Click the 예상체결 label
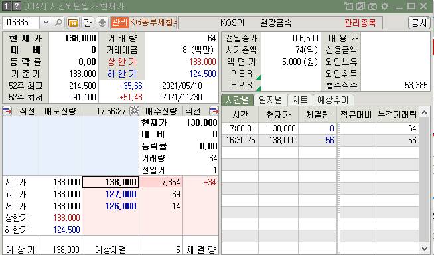434x255 pixels. (x=110, y=250)
